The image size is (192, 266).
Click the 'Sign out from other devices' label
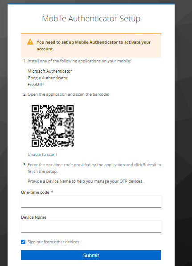[x=53, y=242]
